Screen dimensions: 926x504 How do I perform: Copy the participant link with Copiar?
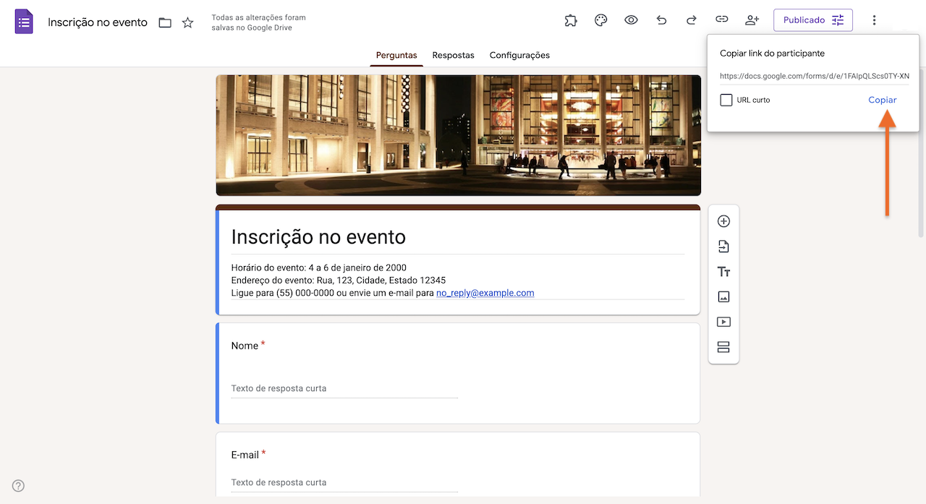[882, 100]
